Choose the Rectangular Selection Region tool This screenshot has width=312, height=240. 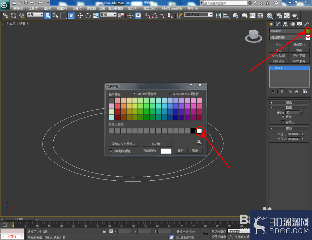tap(63, 16)
